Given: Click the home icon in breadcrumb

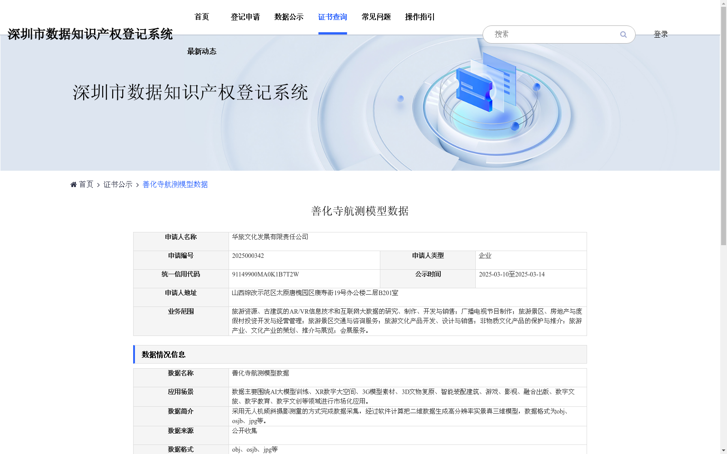Looking at the screenshot, I should (x=74, y=184).
